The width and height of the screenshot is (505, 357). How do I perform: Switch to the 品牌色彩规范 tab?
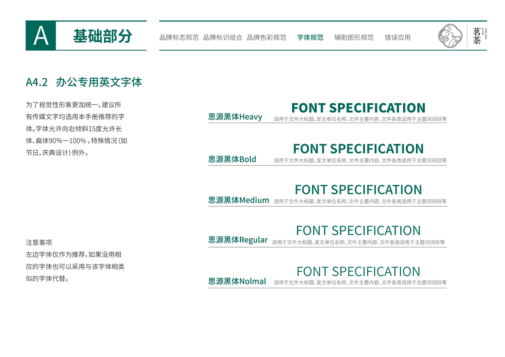[x=267, y=37]
